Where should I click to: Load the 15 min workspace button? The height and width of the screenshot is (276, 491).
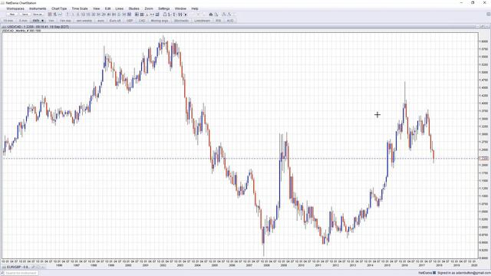click(8, 21)
